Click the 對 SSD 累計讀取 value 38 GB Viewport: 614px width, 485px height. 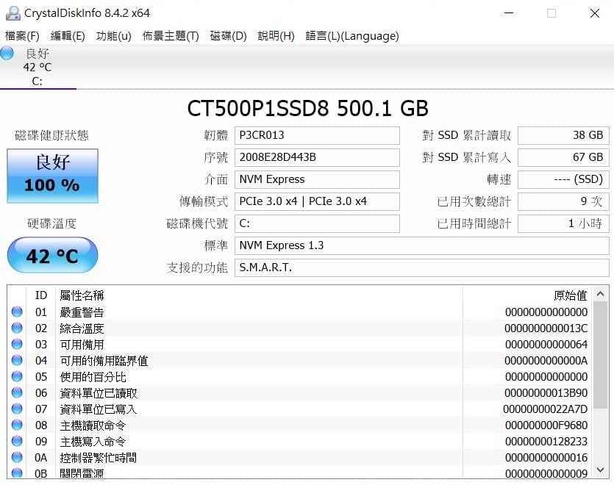pos(563,135)
